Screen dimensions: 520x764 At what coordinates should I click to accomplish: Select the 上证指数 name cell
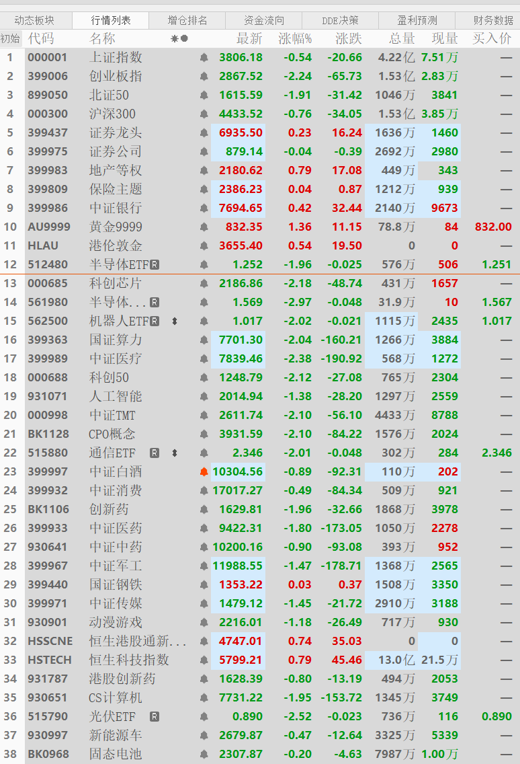tap(116, 57)
